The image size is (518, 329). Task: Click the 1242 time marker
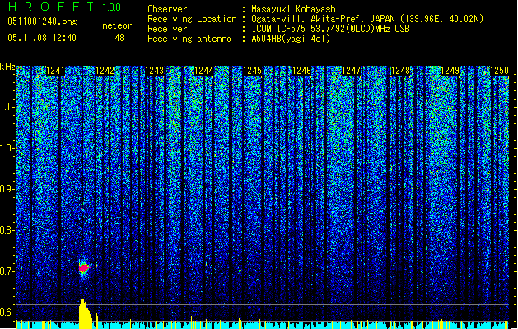[105, 71]
